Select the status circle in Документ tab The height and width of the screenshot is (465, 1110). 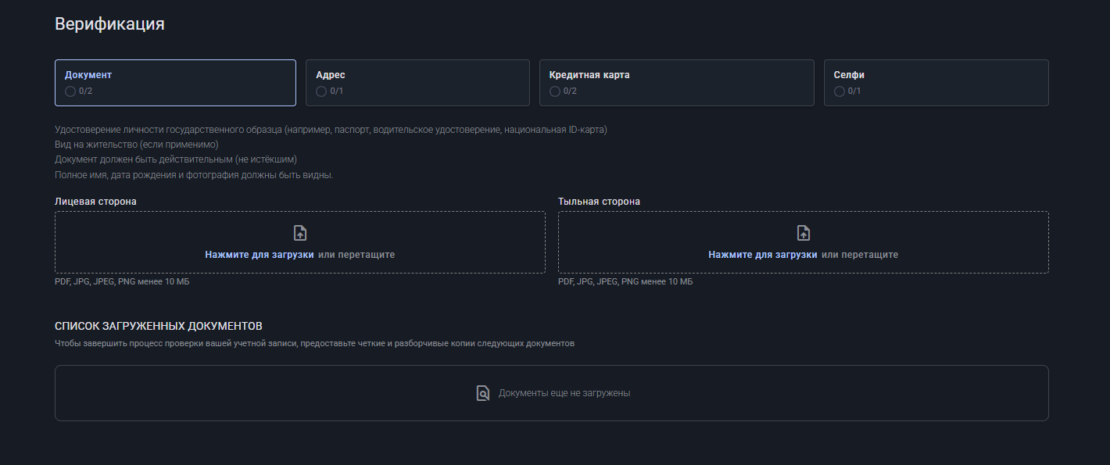[70, 91]
